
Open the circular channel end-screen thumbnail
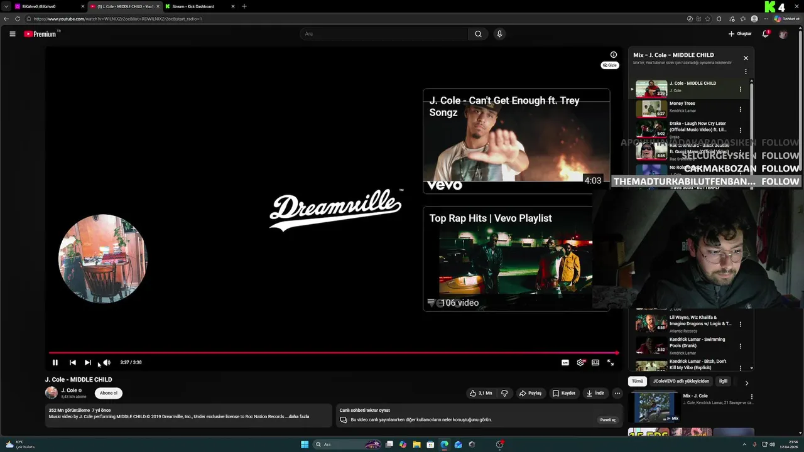[x=103, y=259]
